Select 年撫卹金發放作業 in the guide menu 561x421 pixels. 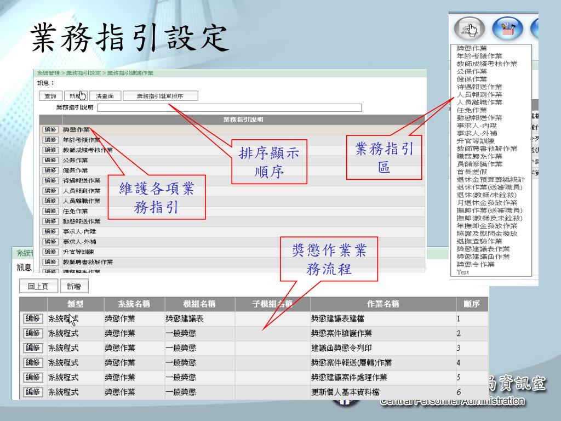pos(487,226)
